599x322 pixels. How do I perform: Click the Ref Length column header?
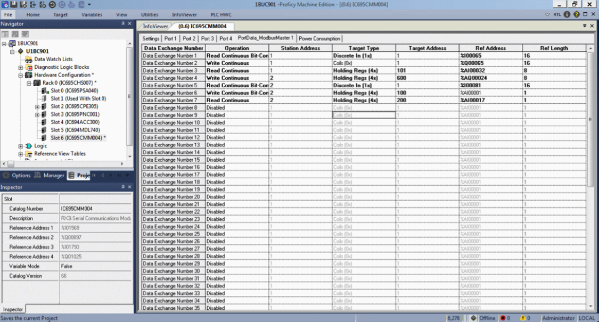(554, 48)
